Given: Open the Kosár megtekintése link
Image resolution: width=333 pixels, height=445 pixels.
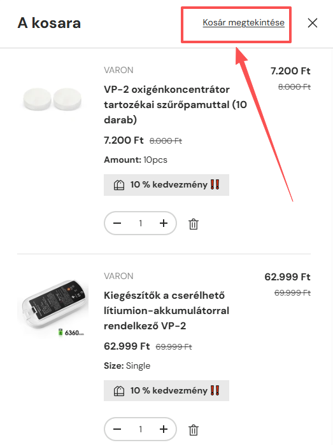Looking at the screenshot, I should (243, 23).
